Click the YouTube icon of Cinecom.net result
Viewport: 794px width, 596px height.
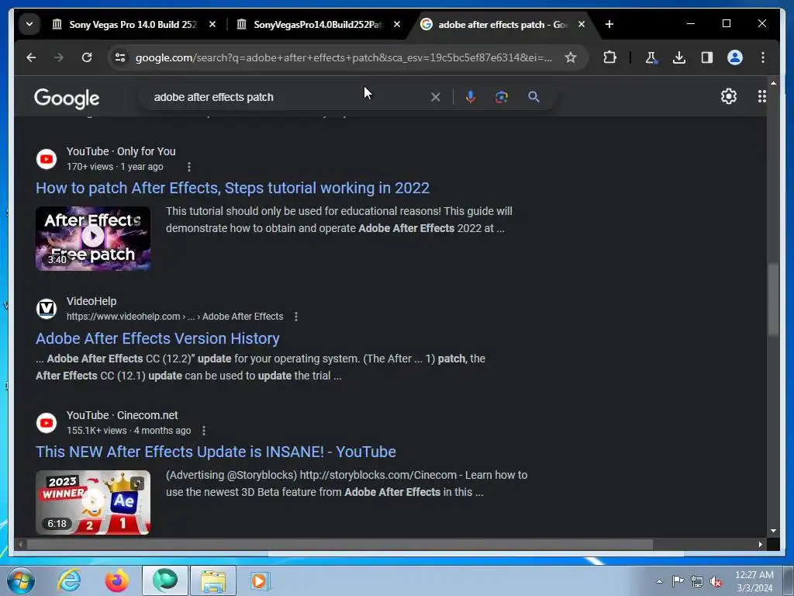[x=47, y=423]
